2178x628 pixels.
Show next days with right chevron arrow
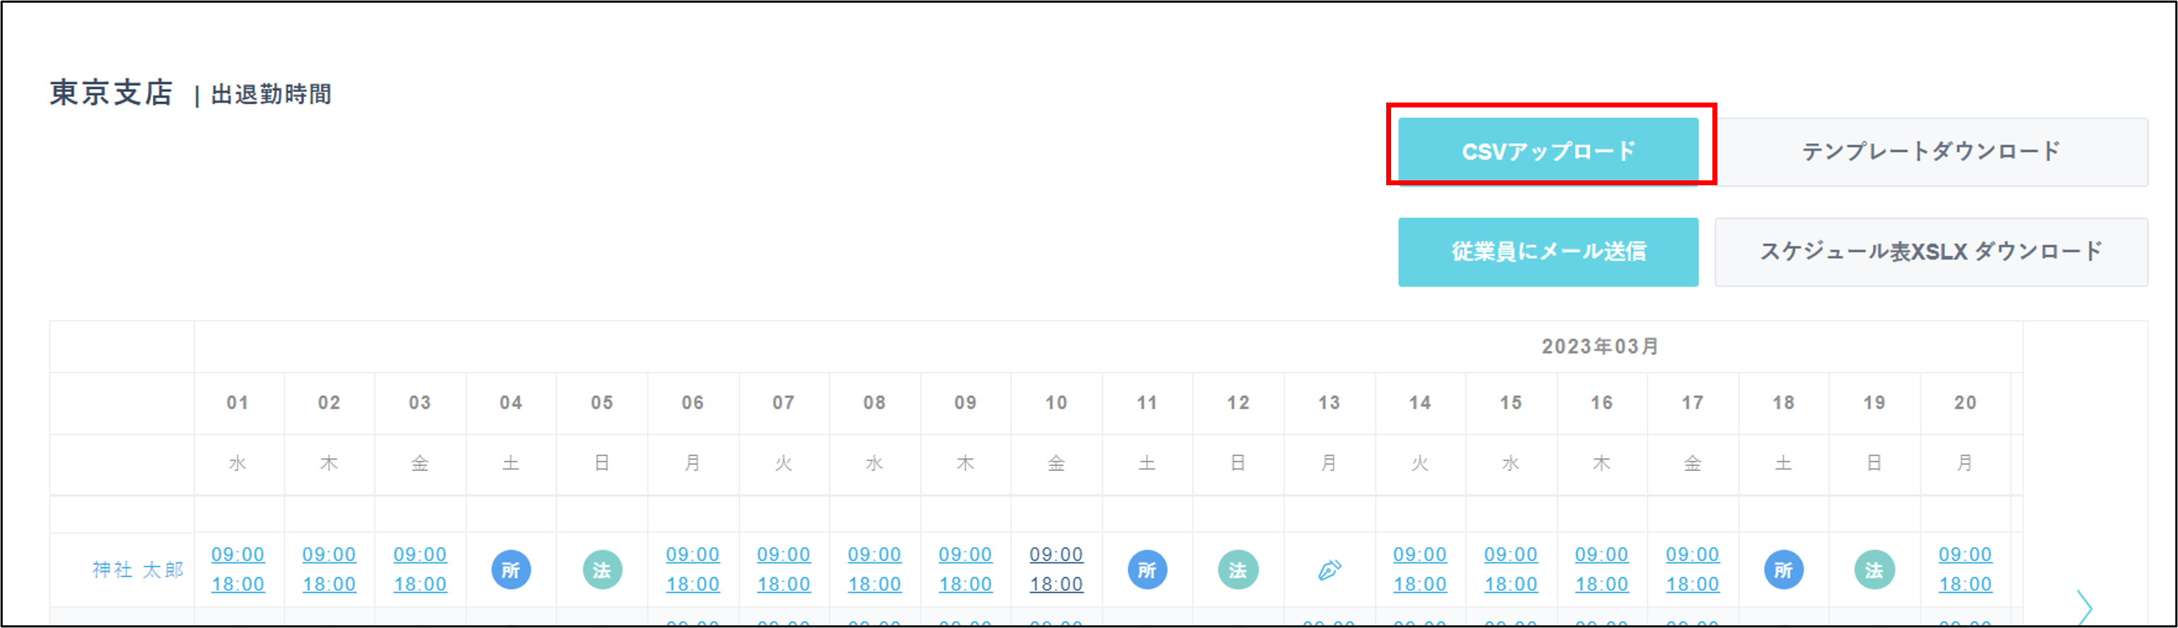[x=2085, y=607]
